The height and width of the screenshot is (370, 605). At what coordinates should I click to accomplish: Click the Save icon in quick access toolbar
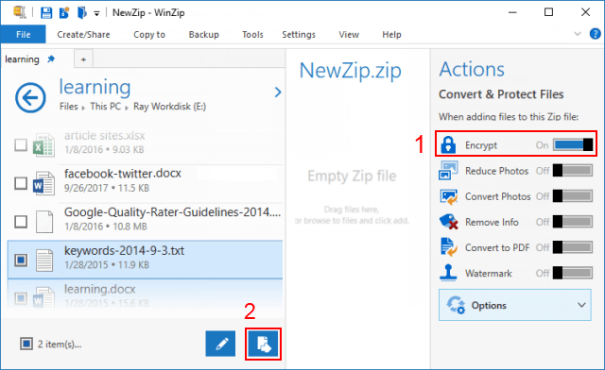(46, 12)
